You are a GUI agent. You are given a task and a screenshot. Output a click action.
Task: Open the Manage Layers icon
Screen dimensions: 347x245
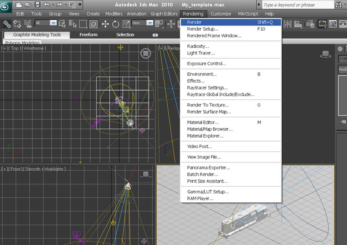[x=310, y=24]
